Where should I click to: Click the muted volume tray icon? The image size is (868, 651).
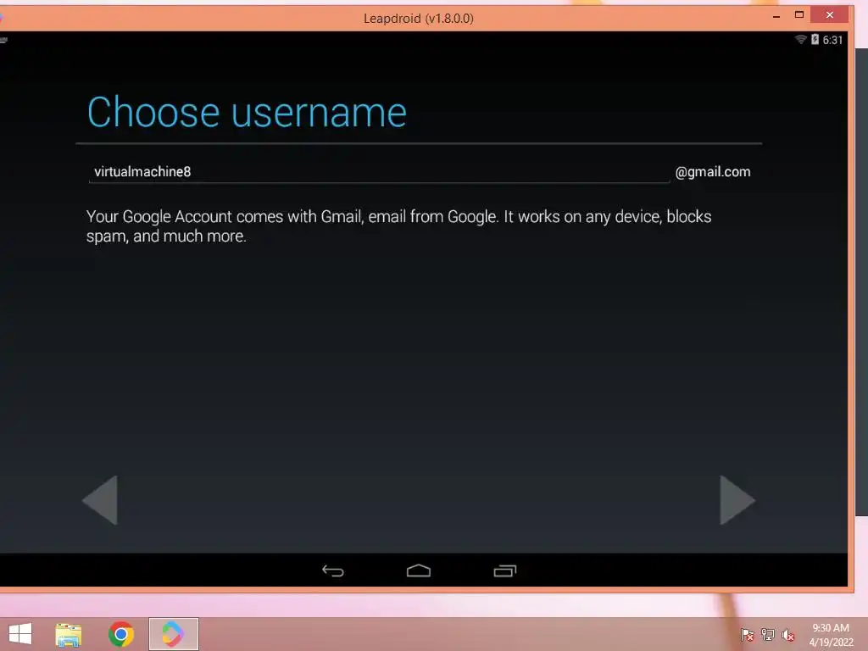tap(788, 635)
